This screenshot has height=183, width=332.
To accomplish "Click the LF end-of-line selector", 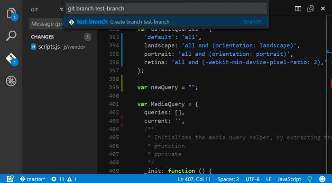I will pyautogui.click(x=268, y=179).
